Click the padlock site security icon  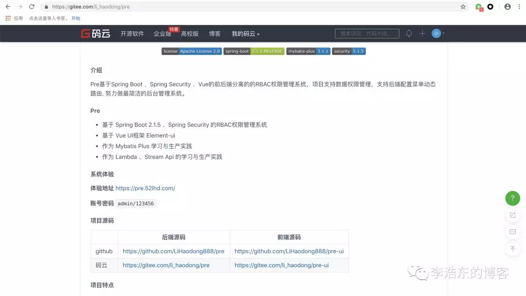tap(46, 7)
